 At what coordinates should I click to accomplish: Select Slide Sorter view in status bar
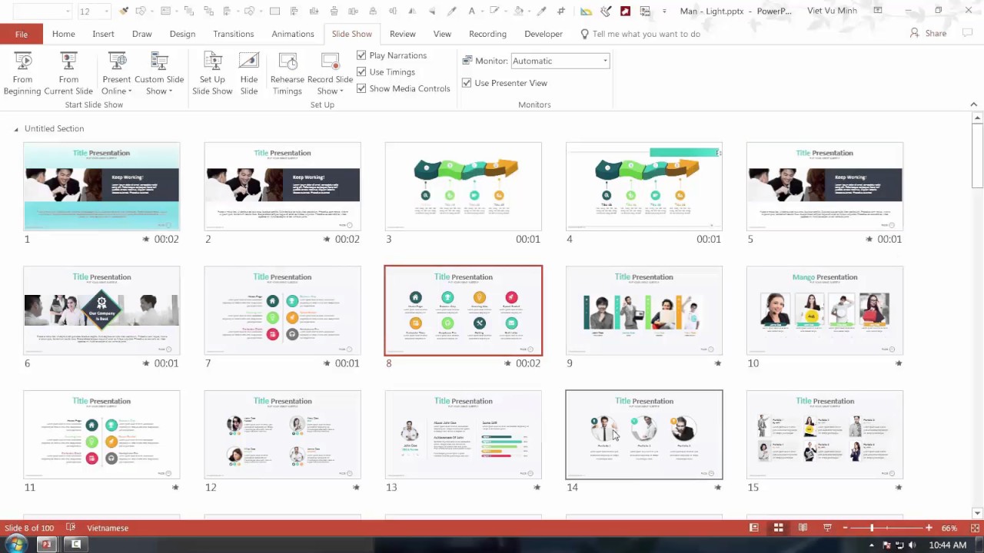point(778,528)
